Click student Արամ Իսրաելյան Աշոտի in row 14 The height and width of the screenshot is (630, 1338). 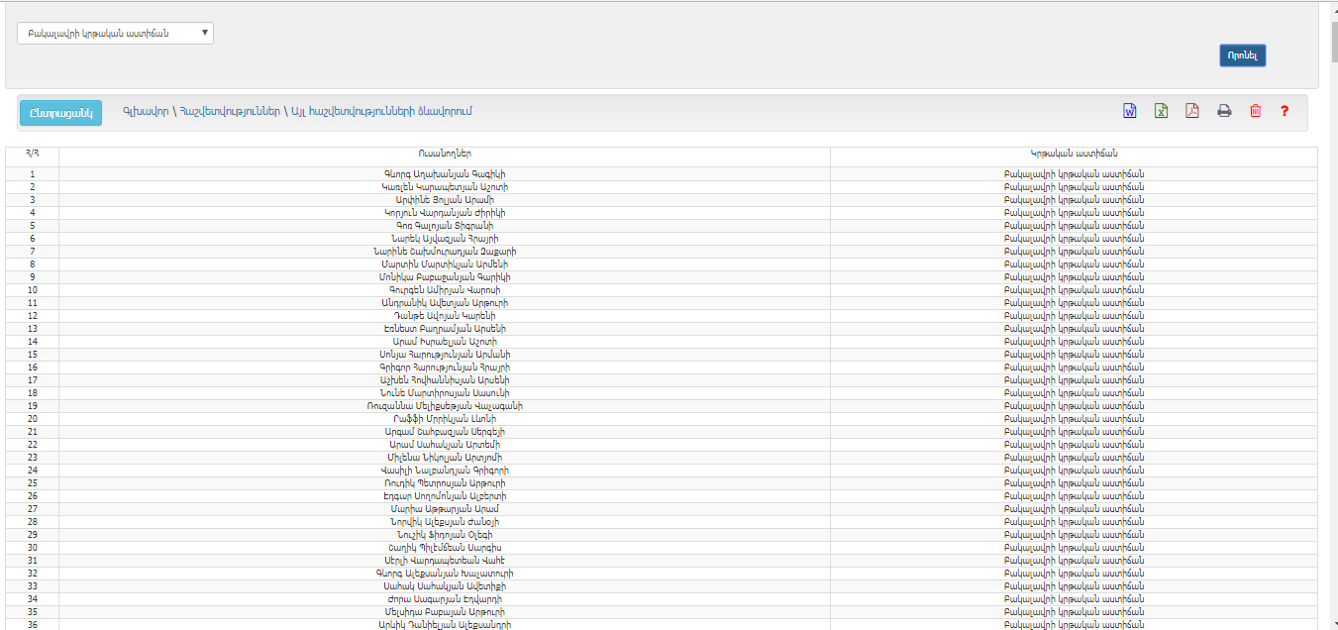(x=444, y=342)
